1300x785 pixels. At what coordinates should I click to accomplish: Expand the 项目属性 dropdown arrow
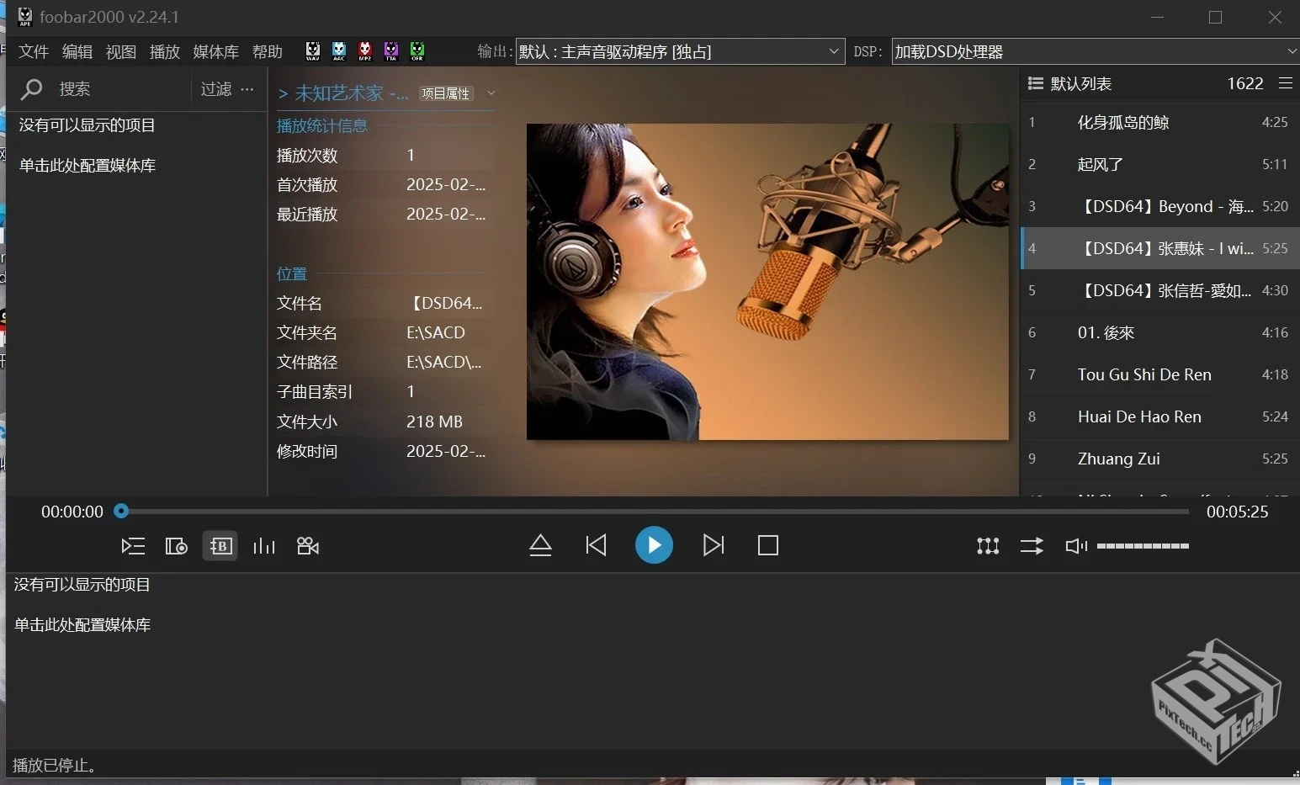pyautogui.click(x=491, y=93)
